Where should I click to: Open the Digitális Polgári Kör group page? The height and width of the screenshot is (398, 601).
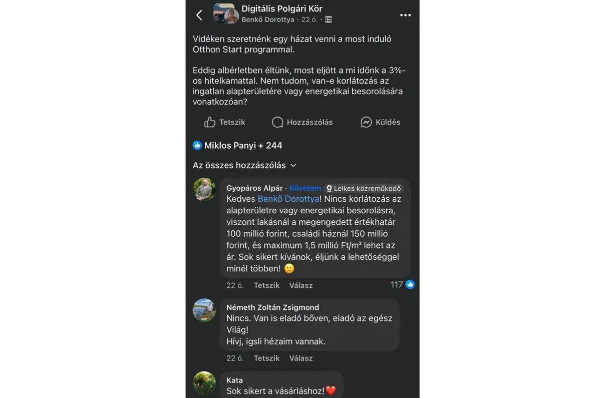pos(282,9)
